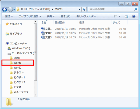Click the 書き込む button
The width and height of the screenshot is (140, 109).
coord(66,16)
